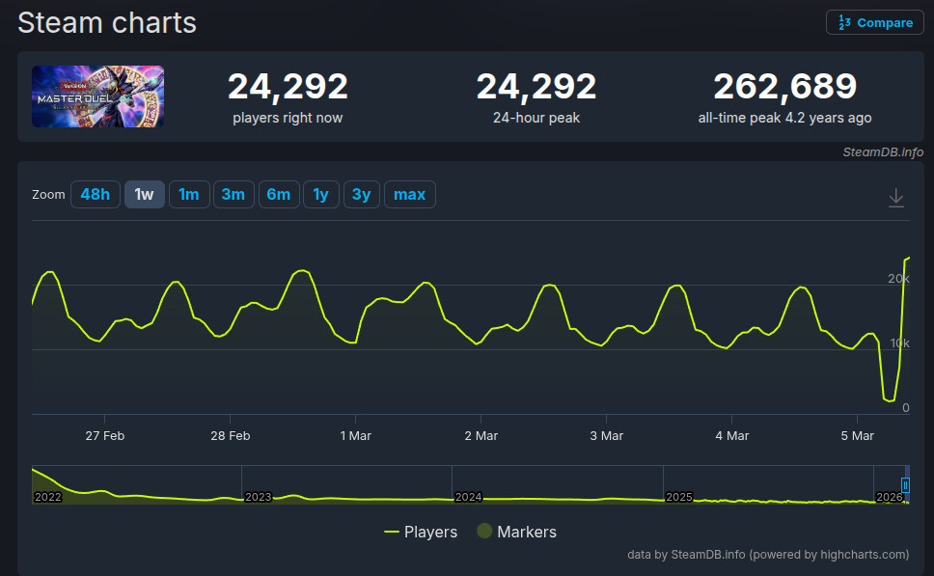The width and height of the screenshot is (934, 576).
Task: Click the navigator timeline at 2024
Action: (468, 497)
